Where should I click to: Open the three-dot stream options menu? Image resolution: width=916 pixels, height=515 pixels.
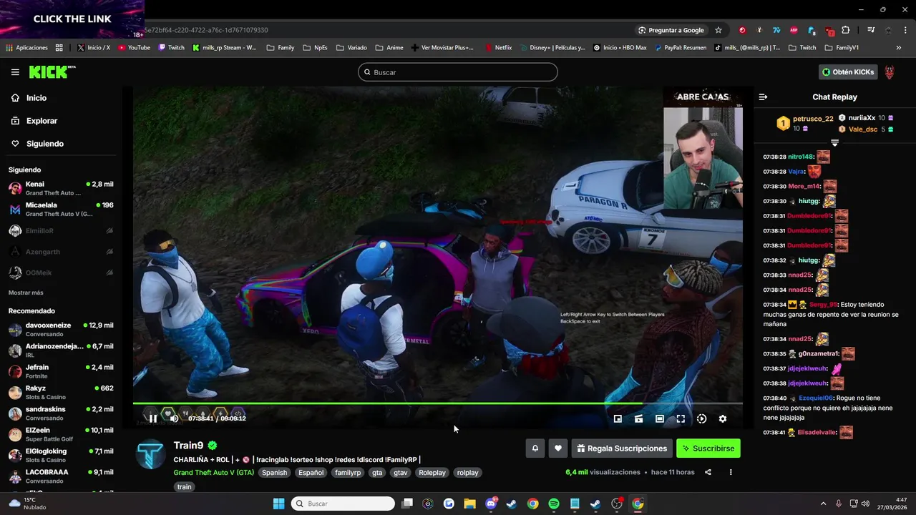pyautogui.click(x=731, y=472)
